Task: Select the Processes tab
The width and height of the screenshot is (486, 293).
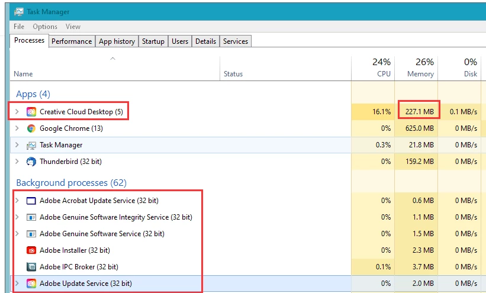Action: pos(30,41)
